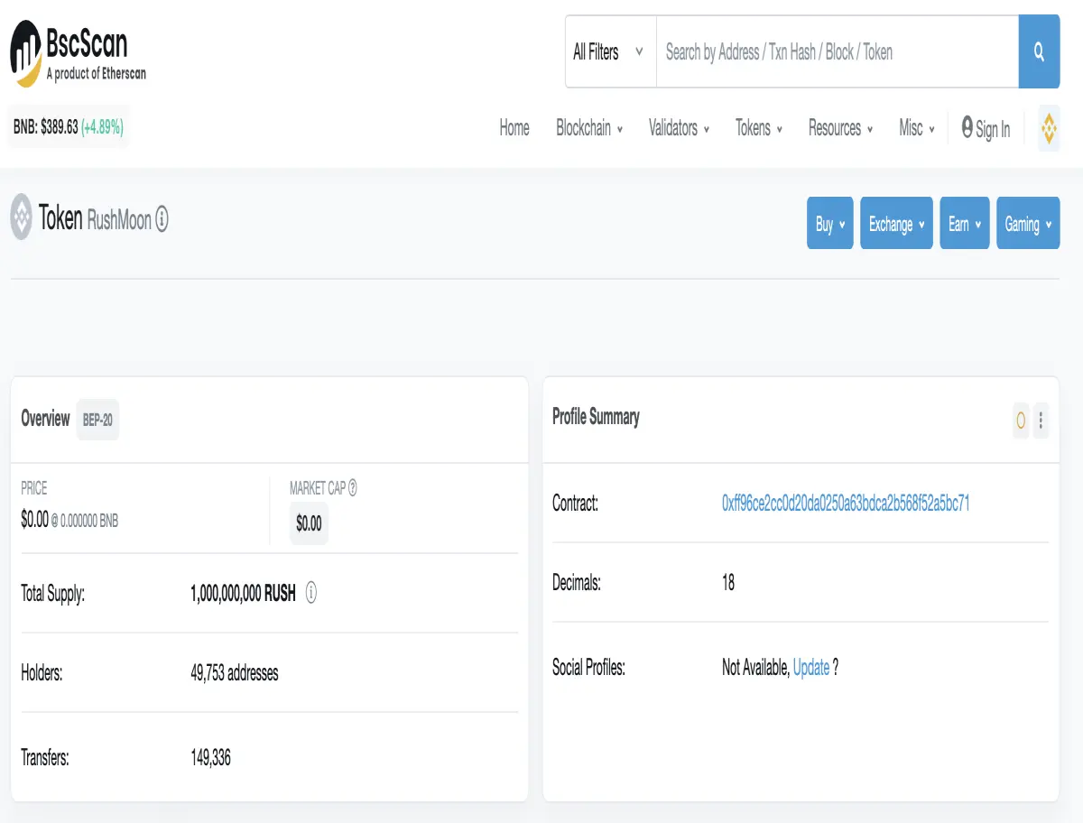Viewport: 1083px width, 823px height.
Task: Open the BNB chain selector icon
Action: click(1049, 129)
